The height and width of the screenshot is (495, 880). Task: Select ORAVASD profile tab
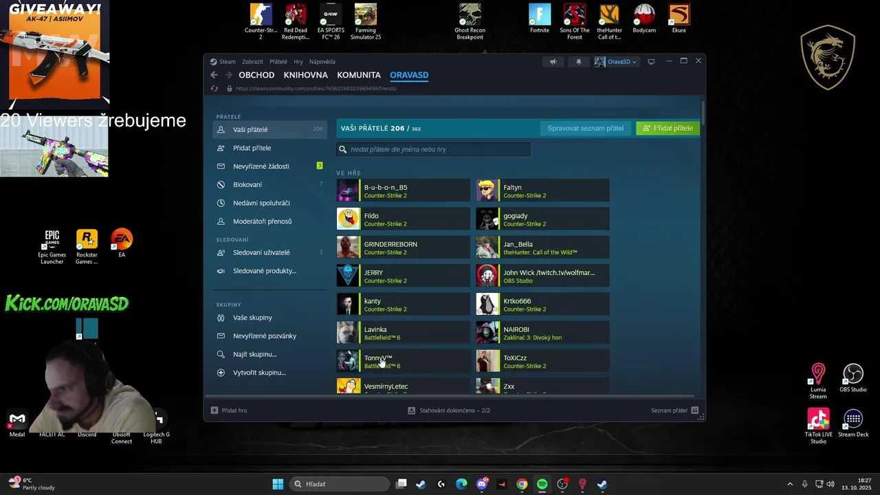coord(409,75)
